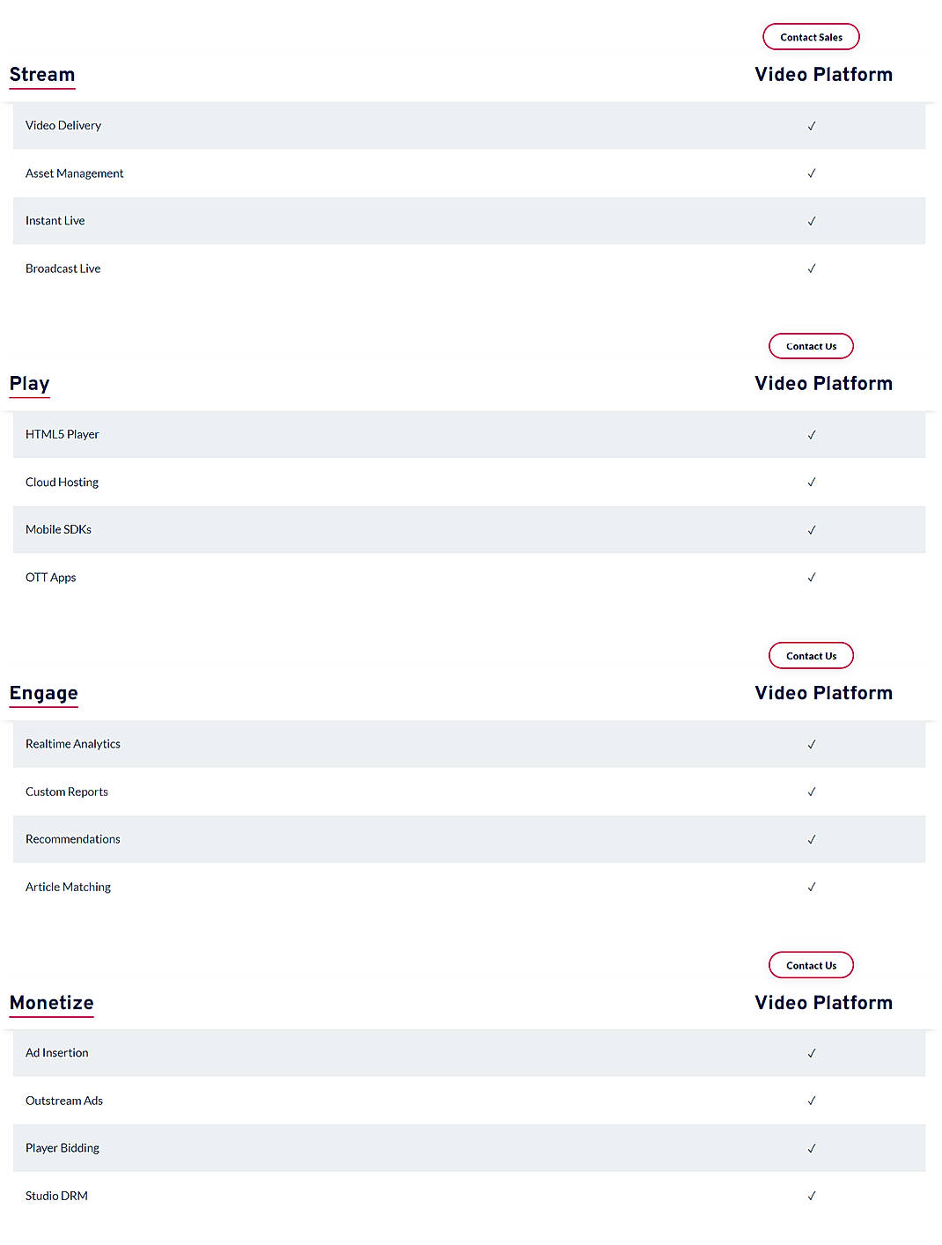The image size is (942, 1245).
Task: Click the Studio DRM checkmark
Action: 811,1196
